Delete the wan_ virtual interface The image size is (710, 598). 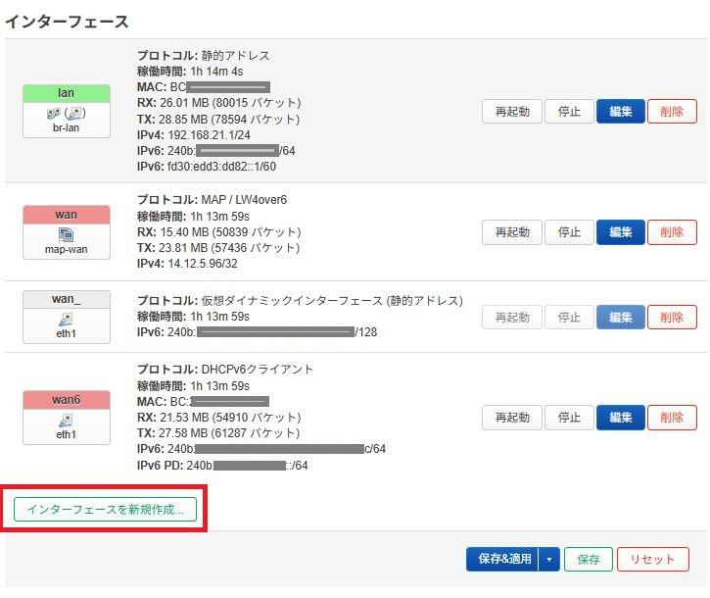(672, 317)
